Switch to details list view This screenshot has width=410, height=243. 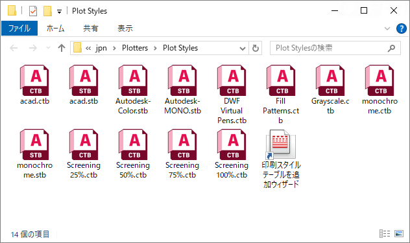pos(385,233)
